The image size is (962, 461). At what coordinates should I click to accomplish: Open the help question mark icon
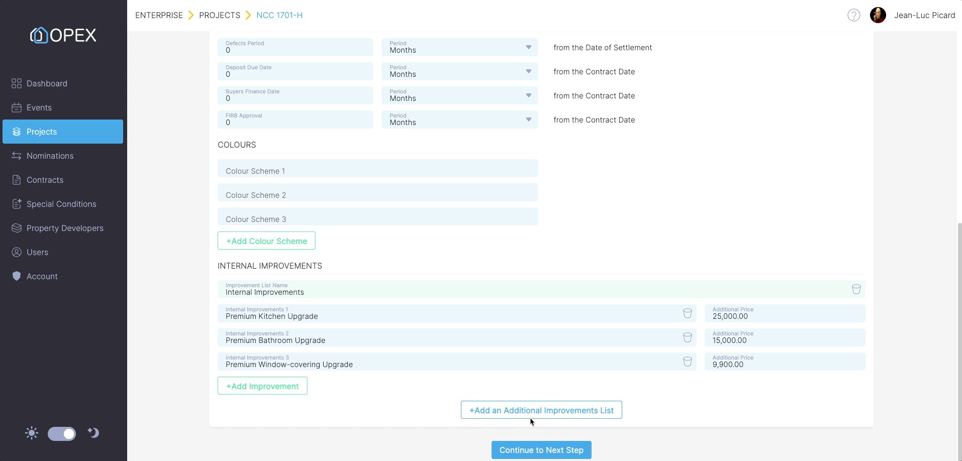click(853, 16)
